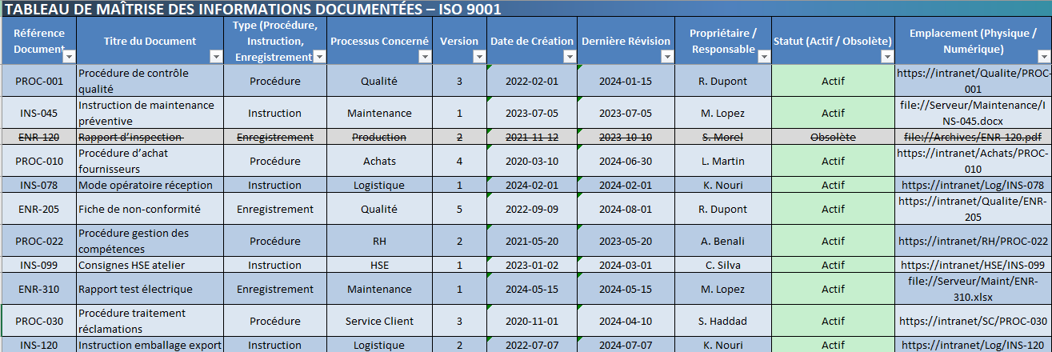Open the intranet link for PROC-022
Viewport: 1052px width, 352px height.
973,241
